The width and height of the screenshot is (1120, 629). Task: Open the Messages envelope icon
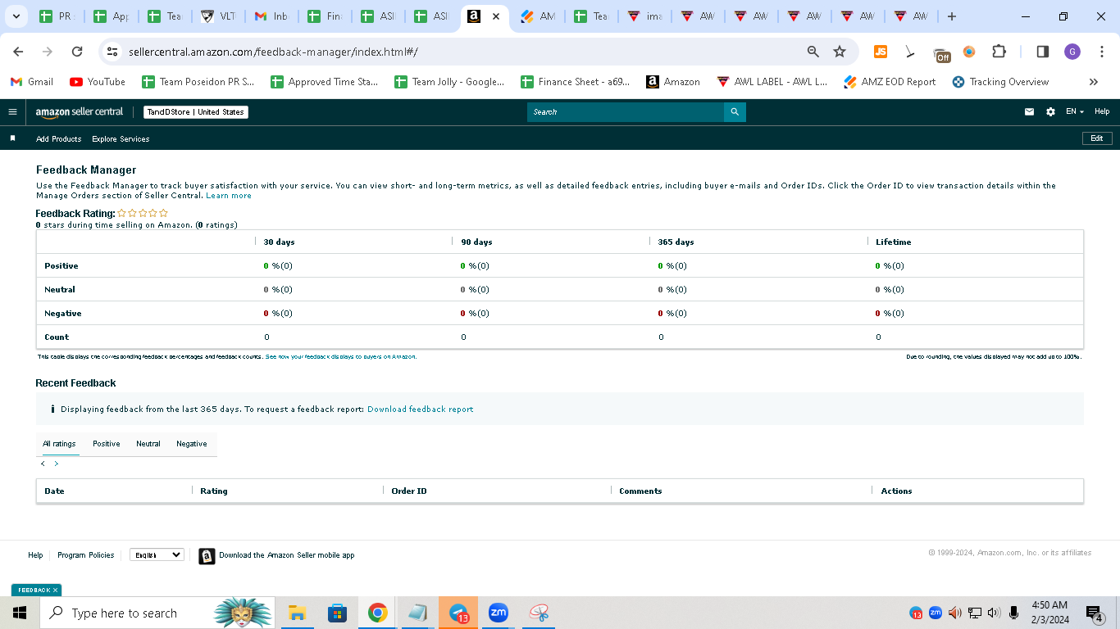(x=1029, y=112)
